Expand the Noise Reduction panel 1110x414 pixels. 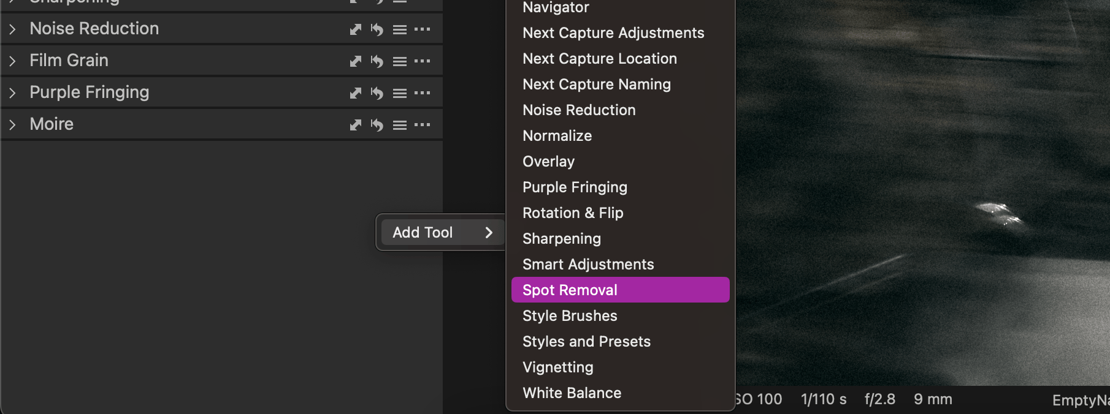point(12,29)
